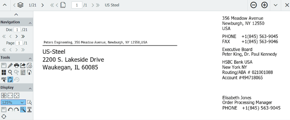Click the print icon in Tools
Viewport: 290px width, 120px height.
tap(17, 65)
